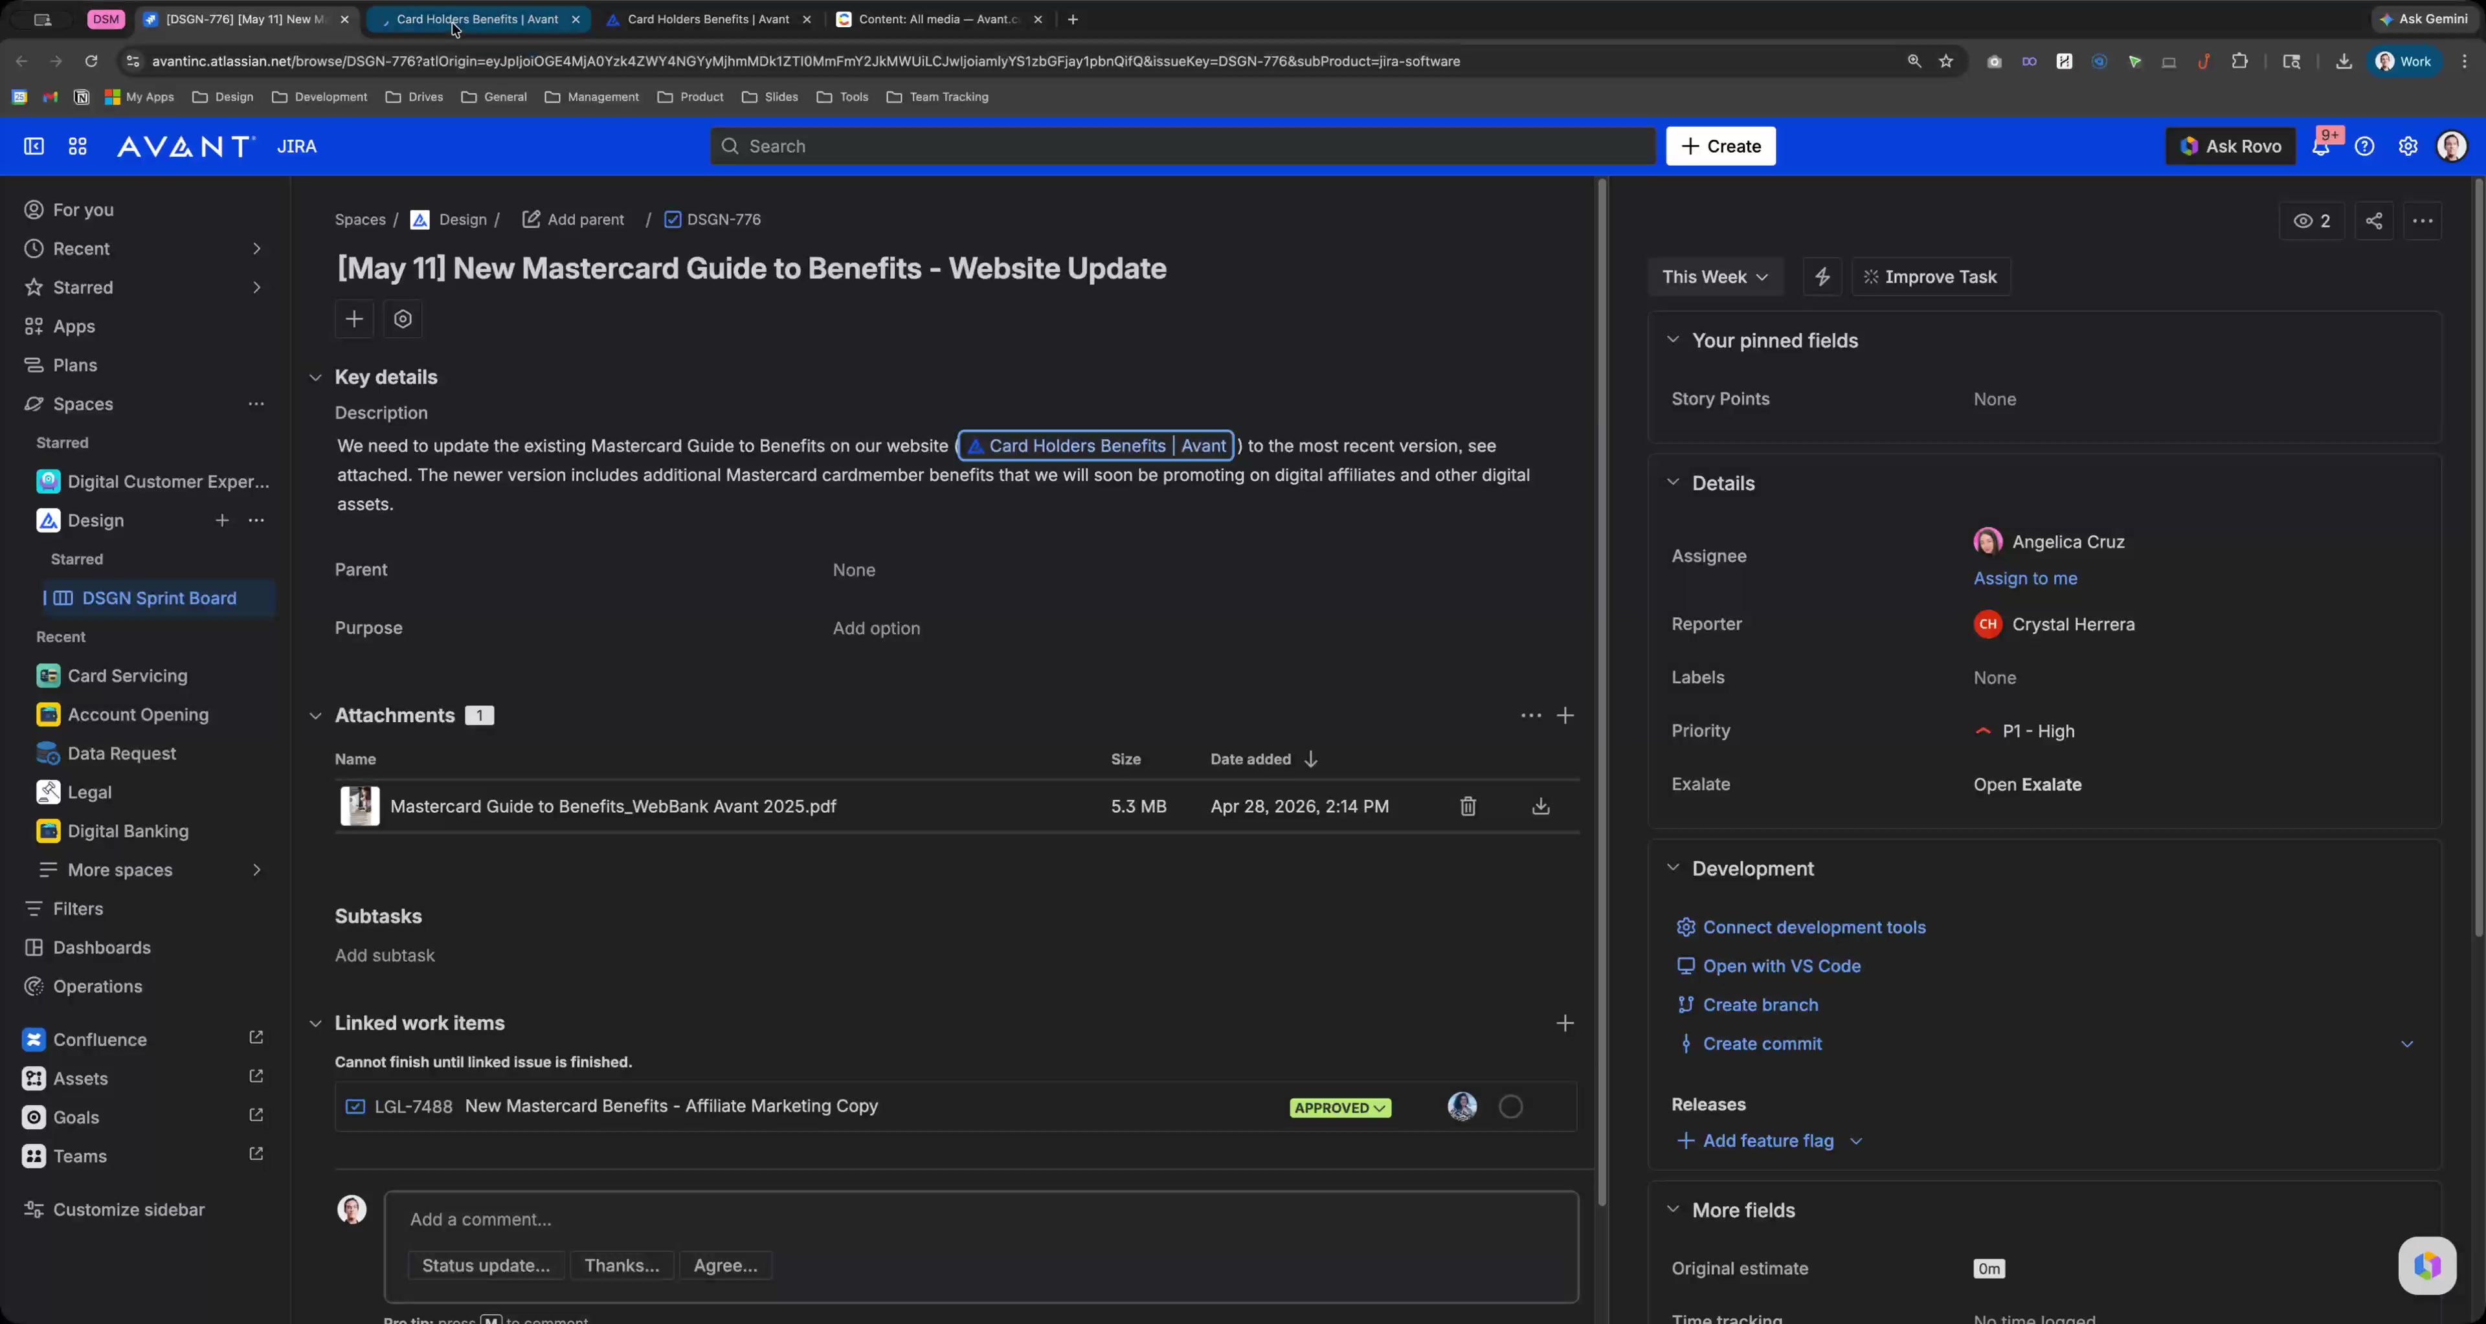Open your profile avatar menu
Viewport: 2486px width, 1324px height.
(2452, 147)
